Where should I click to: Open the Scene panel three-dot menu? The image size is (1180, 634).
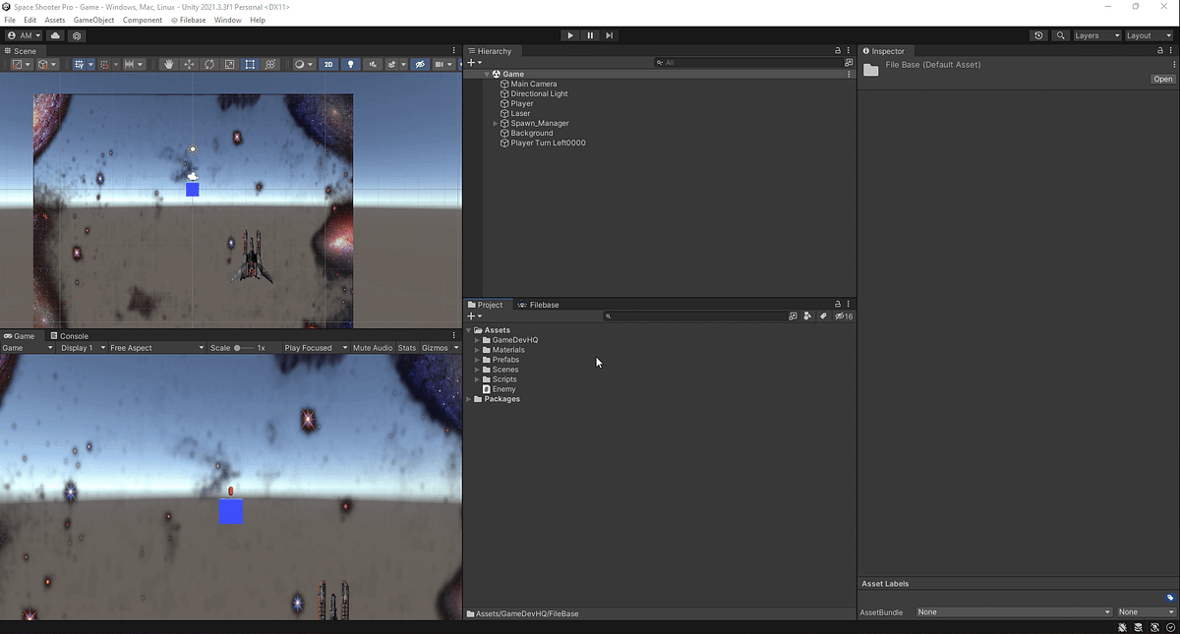(453, 51)
